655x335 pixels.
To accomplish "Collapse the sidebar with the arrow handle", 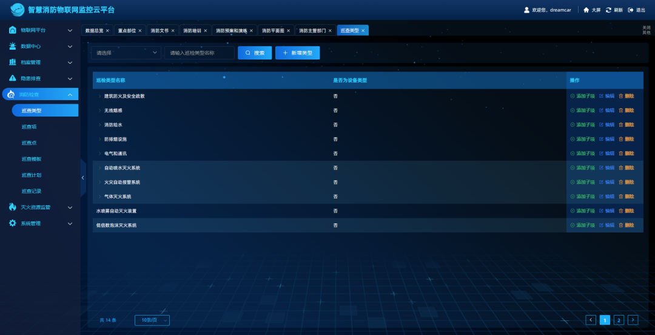I will [82, 177].
